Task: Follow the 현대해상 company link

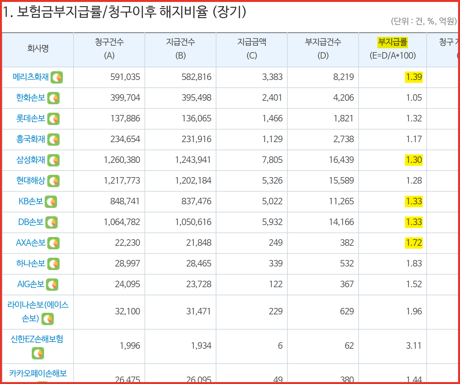Action: (31, 181)
